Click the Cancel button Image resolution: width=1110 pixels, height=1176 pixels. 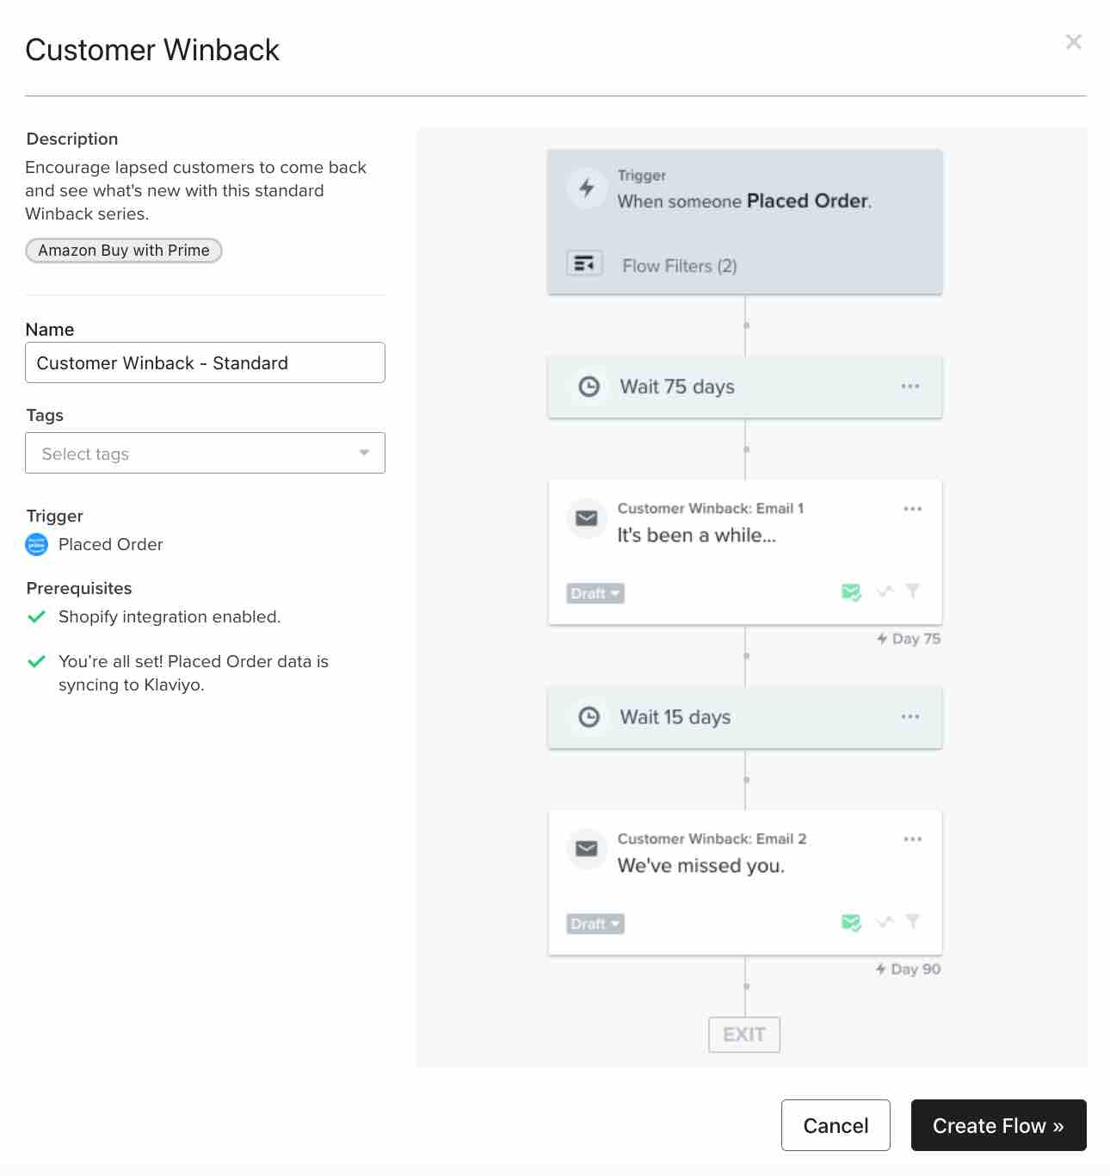click(x=835, y=1125)
